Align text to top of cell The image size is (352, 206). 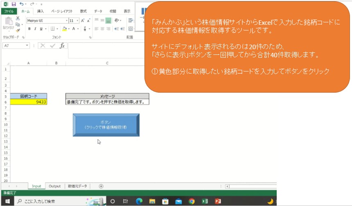point(97,20)
